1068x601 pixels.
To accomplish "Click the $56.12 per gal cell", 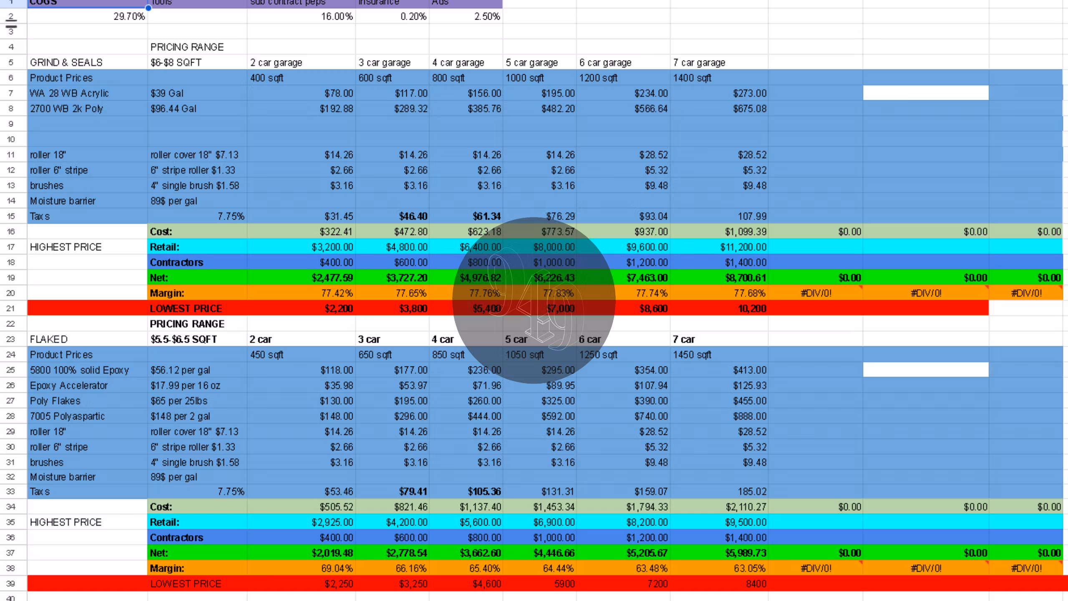I will [x=197, y=370].
